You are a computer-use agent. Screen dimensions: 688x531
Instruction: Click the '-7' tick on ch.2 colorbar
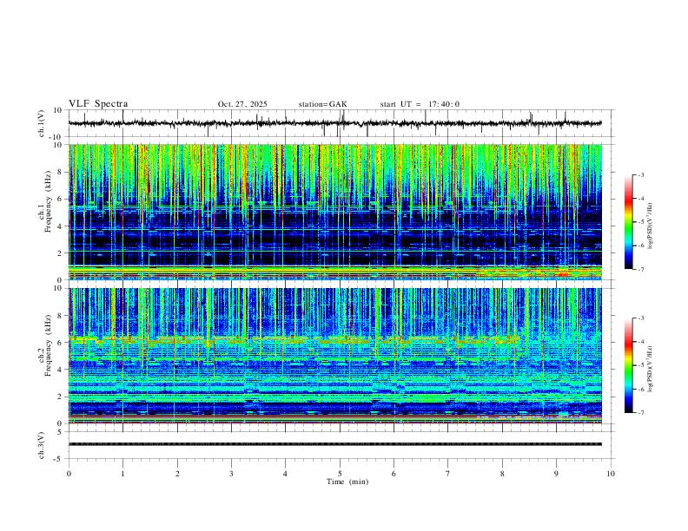(640, 413)
